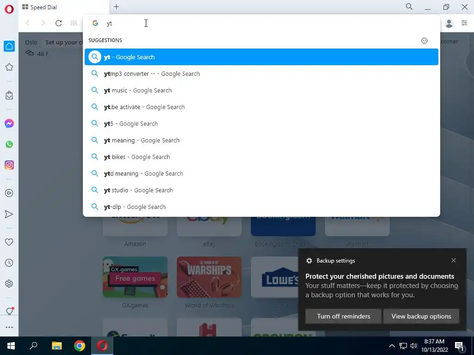Open the Lowe's Speed Dial tile

coord(275,277)
